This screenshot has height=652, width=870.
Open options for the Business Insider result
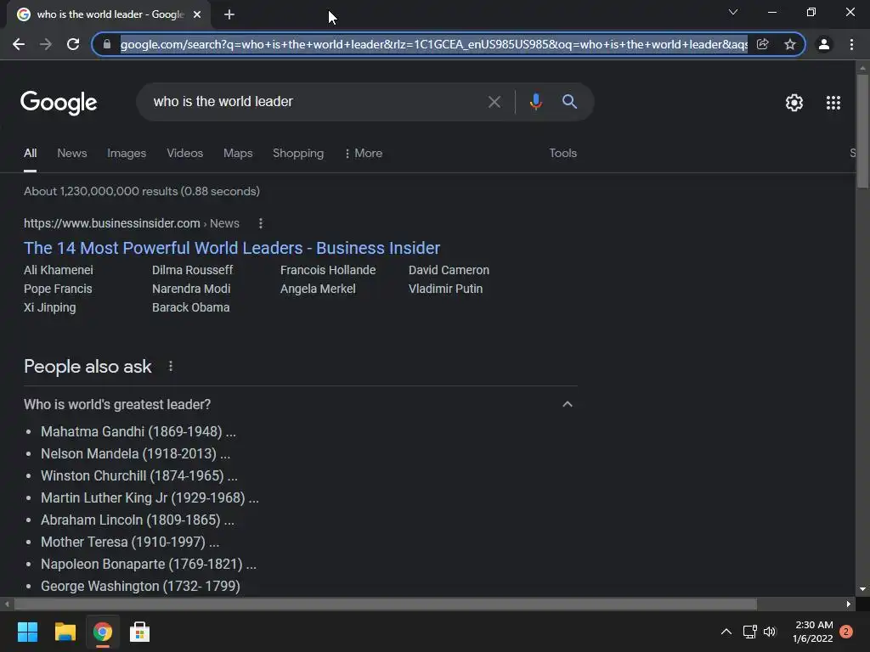tap(261, 223)
